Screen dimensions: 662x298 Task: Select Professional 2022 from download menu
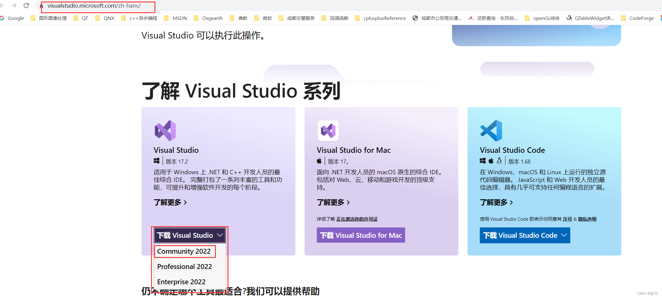click(x=184, y=267)
